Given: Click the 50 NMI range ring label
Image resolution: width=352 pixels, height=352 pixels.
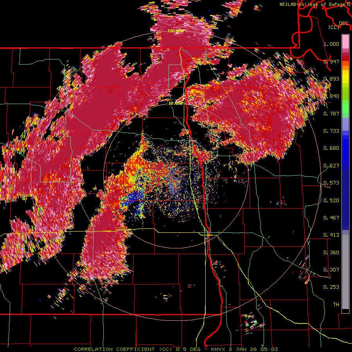Looking at the screenshot, I should [x=176, y=103].
